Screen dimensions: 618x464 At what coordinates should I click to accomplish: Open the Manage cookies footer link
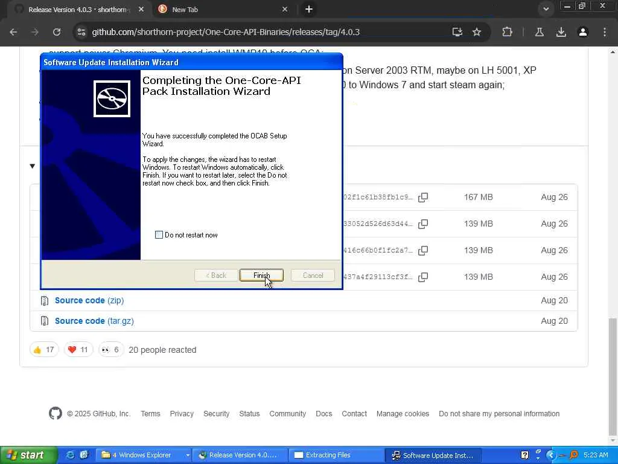[x=403, y=413]
